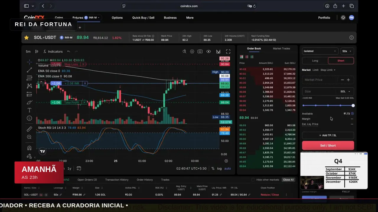Open the market info icon
The image size is (378, 212).
351,37
